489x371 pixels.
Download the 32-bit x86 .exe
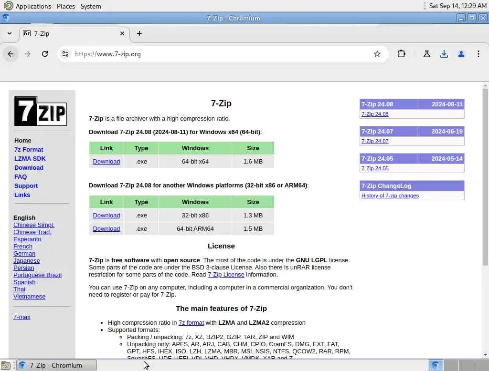[106, 215]
